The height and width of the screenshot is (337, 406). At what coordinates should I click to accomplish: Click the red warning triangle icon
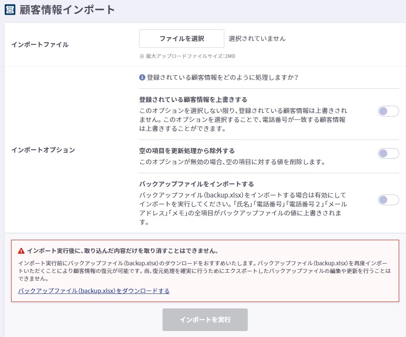tap(21, 251)
